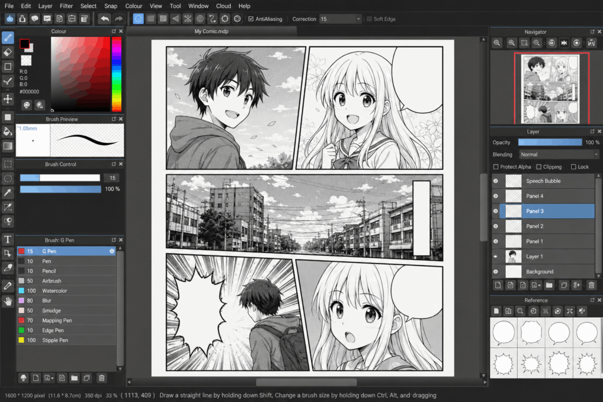Hide the Panel 2 layer
This screenshot has width=603, height=402.
click(496, 227)
